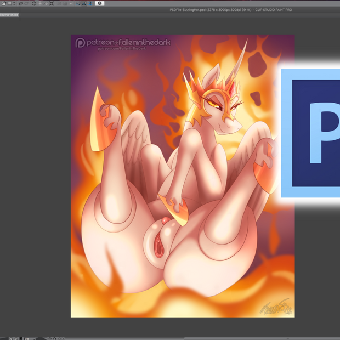Click the Deselect icon
This screenshot has height=340, width=340.
click(59, 3)
